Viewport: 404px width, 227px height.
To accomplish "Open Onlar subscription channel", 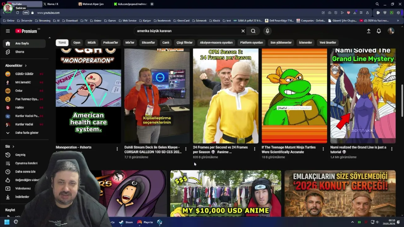I will pyautogui.click(x=25, y=90).
